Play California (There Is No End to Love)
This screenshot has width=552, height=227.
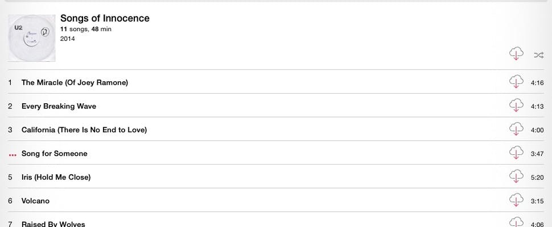(x=84, y=130)
